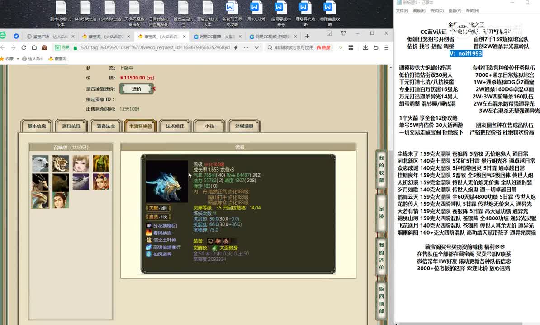Open 足迹 side button
540x325 pixels.
tap(381, 213)
